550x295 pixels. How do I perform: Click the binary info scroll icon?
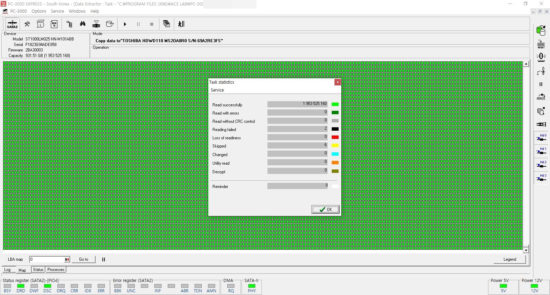pyautogui.click(x=41, y=24)
